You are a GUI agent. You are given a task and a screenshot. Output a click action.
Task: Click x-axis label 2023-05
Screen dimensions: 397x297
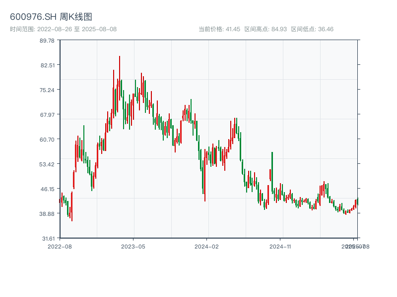click(x=133, y=247)
